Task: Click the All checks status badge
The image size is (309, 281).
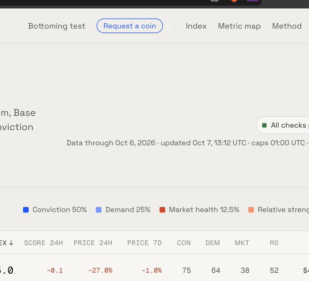Action: [x=283, y=125]
